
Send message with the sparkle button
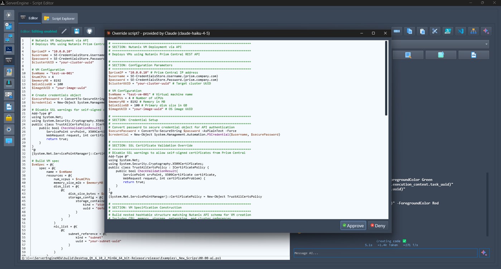(x=484, y=253)
